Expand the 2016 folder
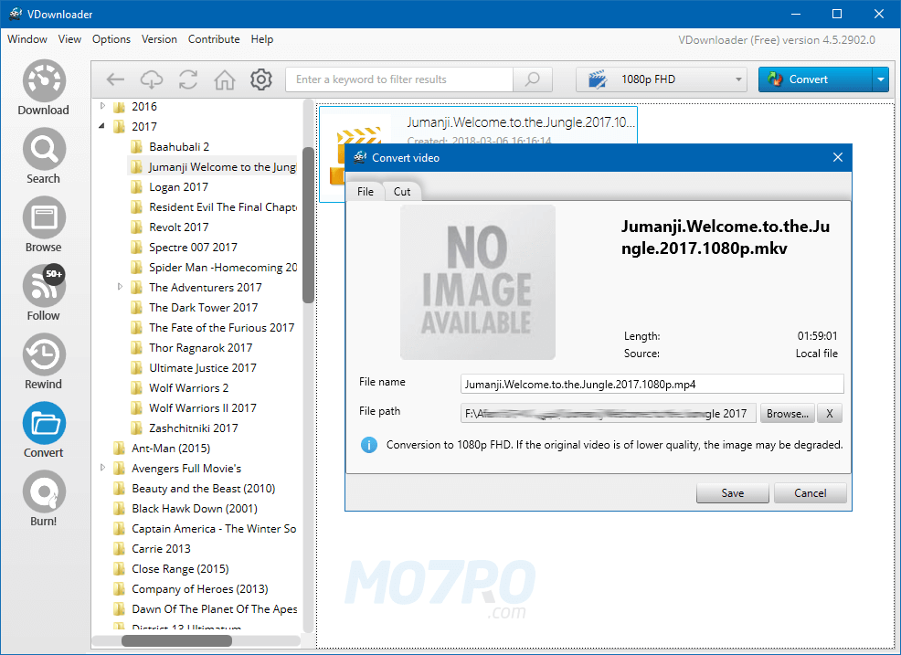This screenshot has width=901, height=655. 103,106
